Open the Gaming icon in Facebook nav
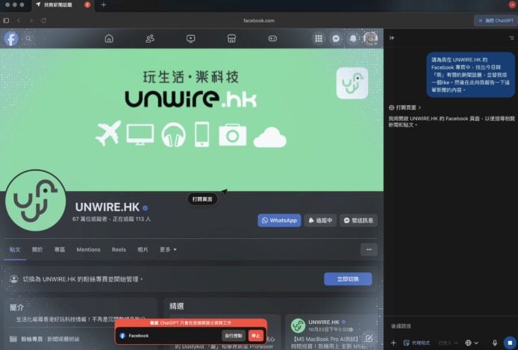This screenshot has width=518, height=350. (273, 38)
